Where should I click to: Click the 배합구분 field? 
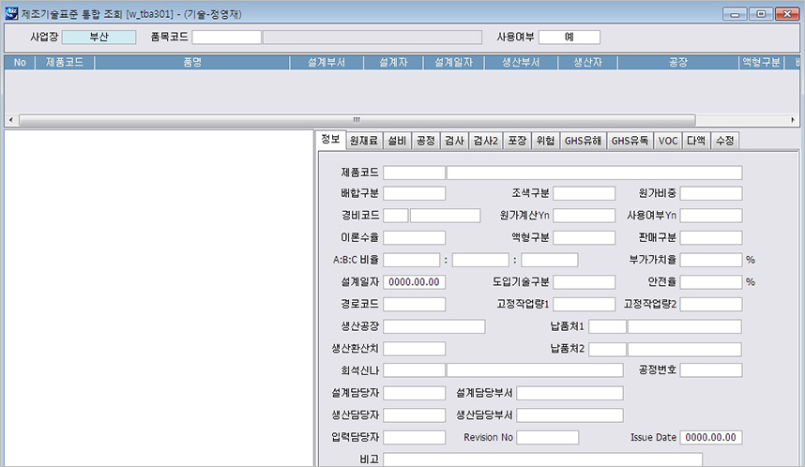[x=415, y=193]
